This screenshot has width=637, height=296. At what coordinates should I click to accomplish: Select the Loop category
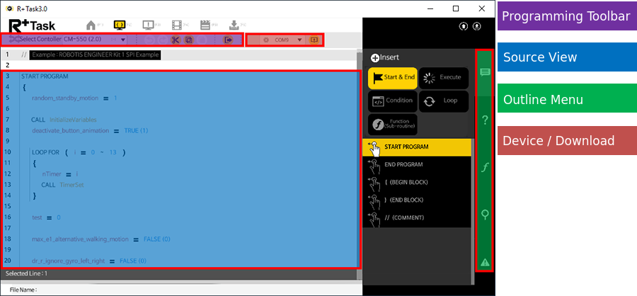click(444, 101)
